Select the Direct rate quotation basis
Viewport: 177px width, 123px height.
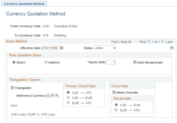coord(14,62)
